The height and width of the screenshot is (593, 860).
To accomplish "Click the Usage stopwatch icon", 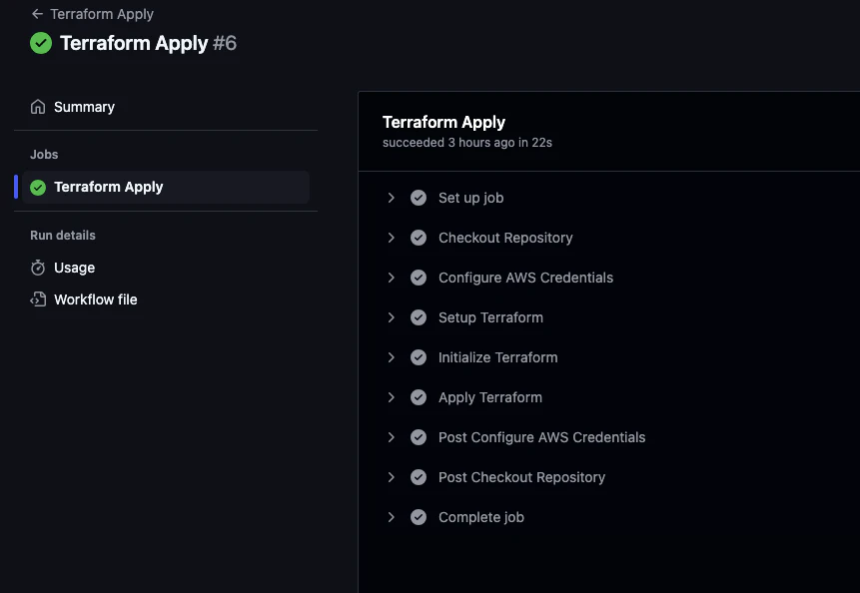I will tap(38, 268).
